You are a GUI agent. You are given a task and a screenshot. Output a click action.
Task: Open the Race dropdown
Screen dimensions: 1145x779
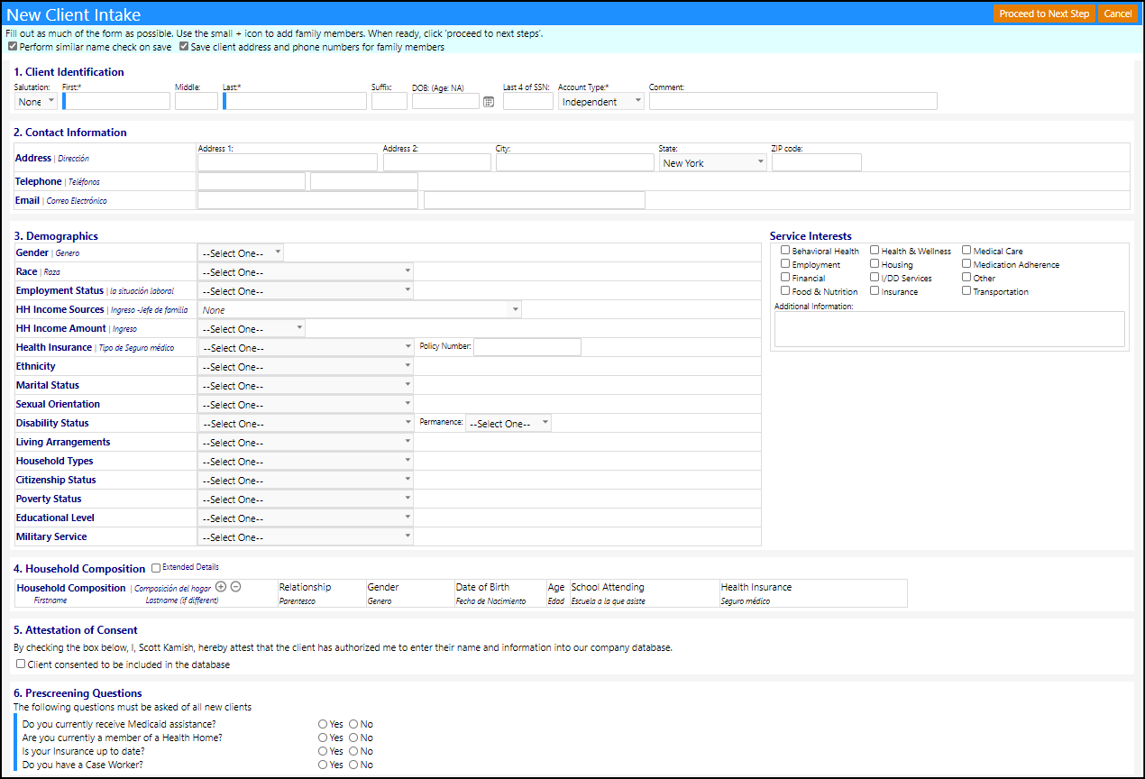coord(306,271)
